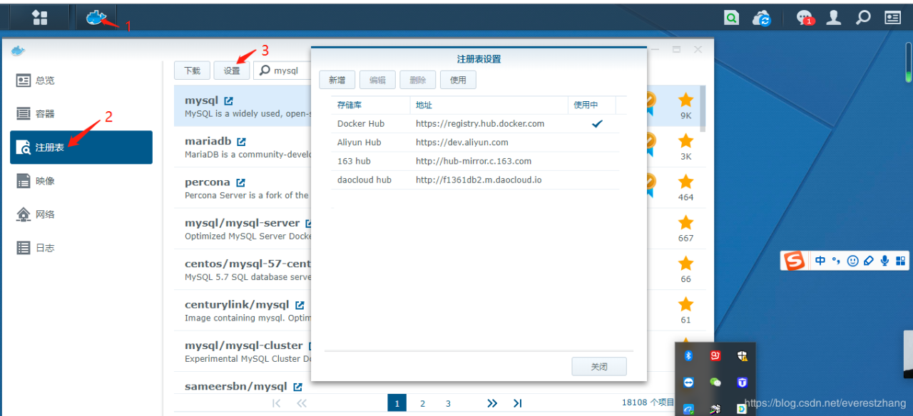Click the star icon showing 667
The width and height of the screenshot is (913, 416).
pyautogui.click(x=685, y=222)
